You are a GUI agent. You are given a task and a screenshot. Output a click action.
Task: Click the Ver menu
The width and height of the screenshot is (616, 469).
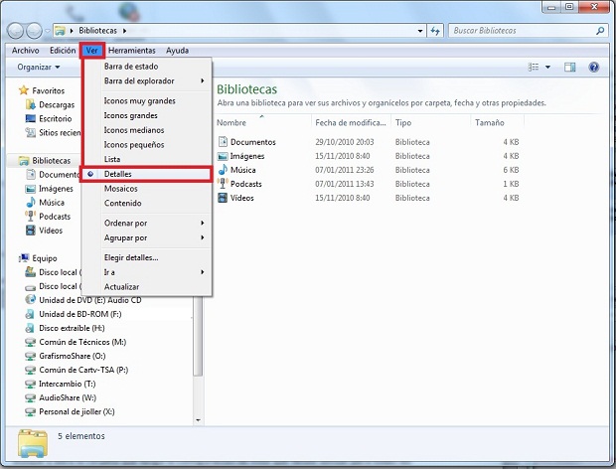point(92,51)
